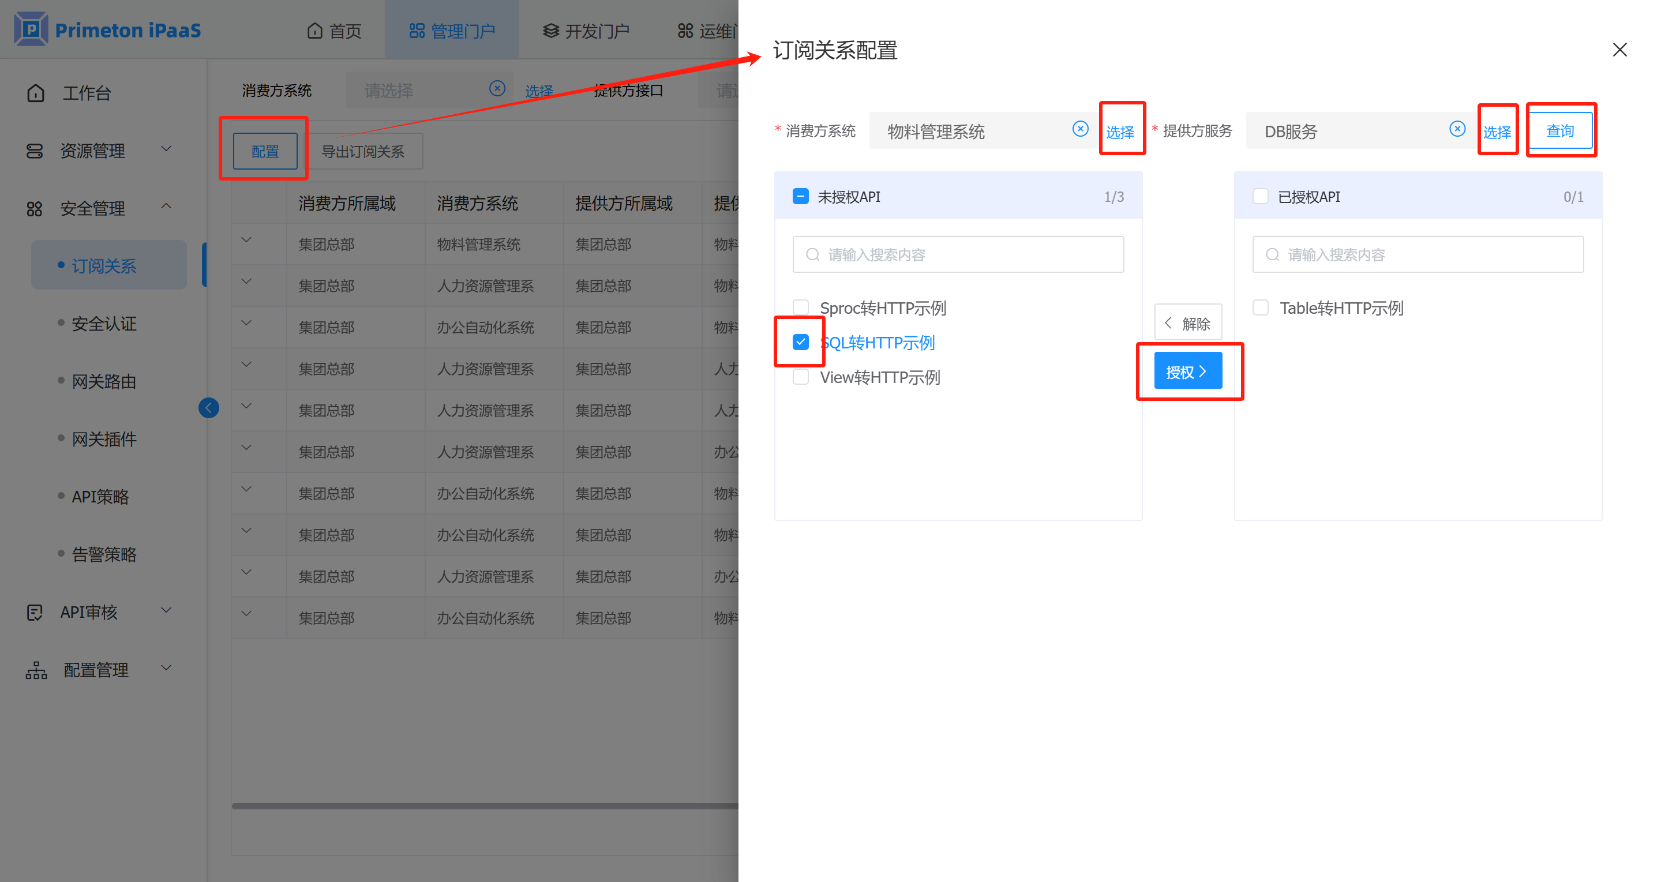
Task: Check the Table转HTTP示例 checkbox
Action: click(1260, 307)
